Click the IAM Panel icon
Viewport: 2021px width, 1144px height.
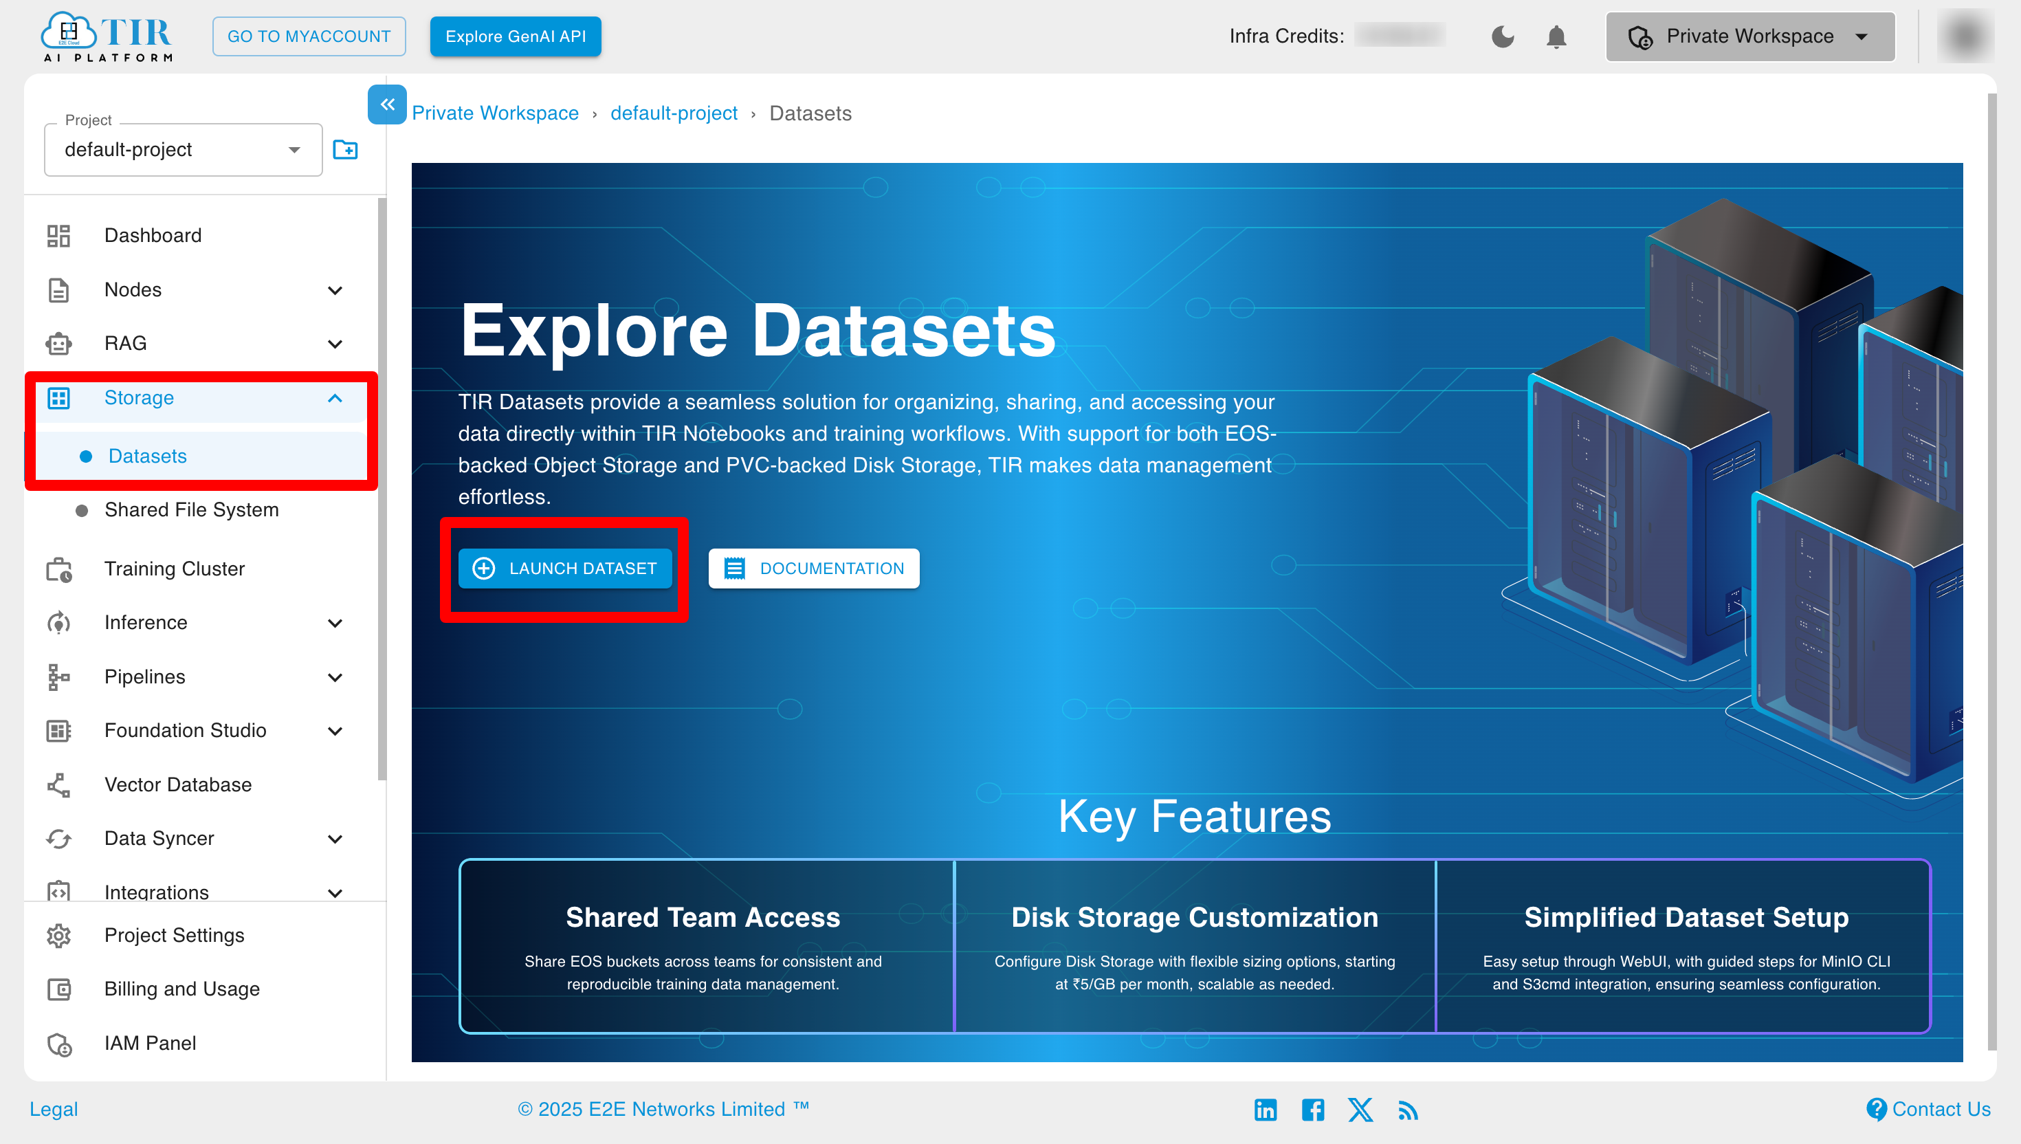58,1042
